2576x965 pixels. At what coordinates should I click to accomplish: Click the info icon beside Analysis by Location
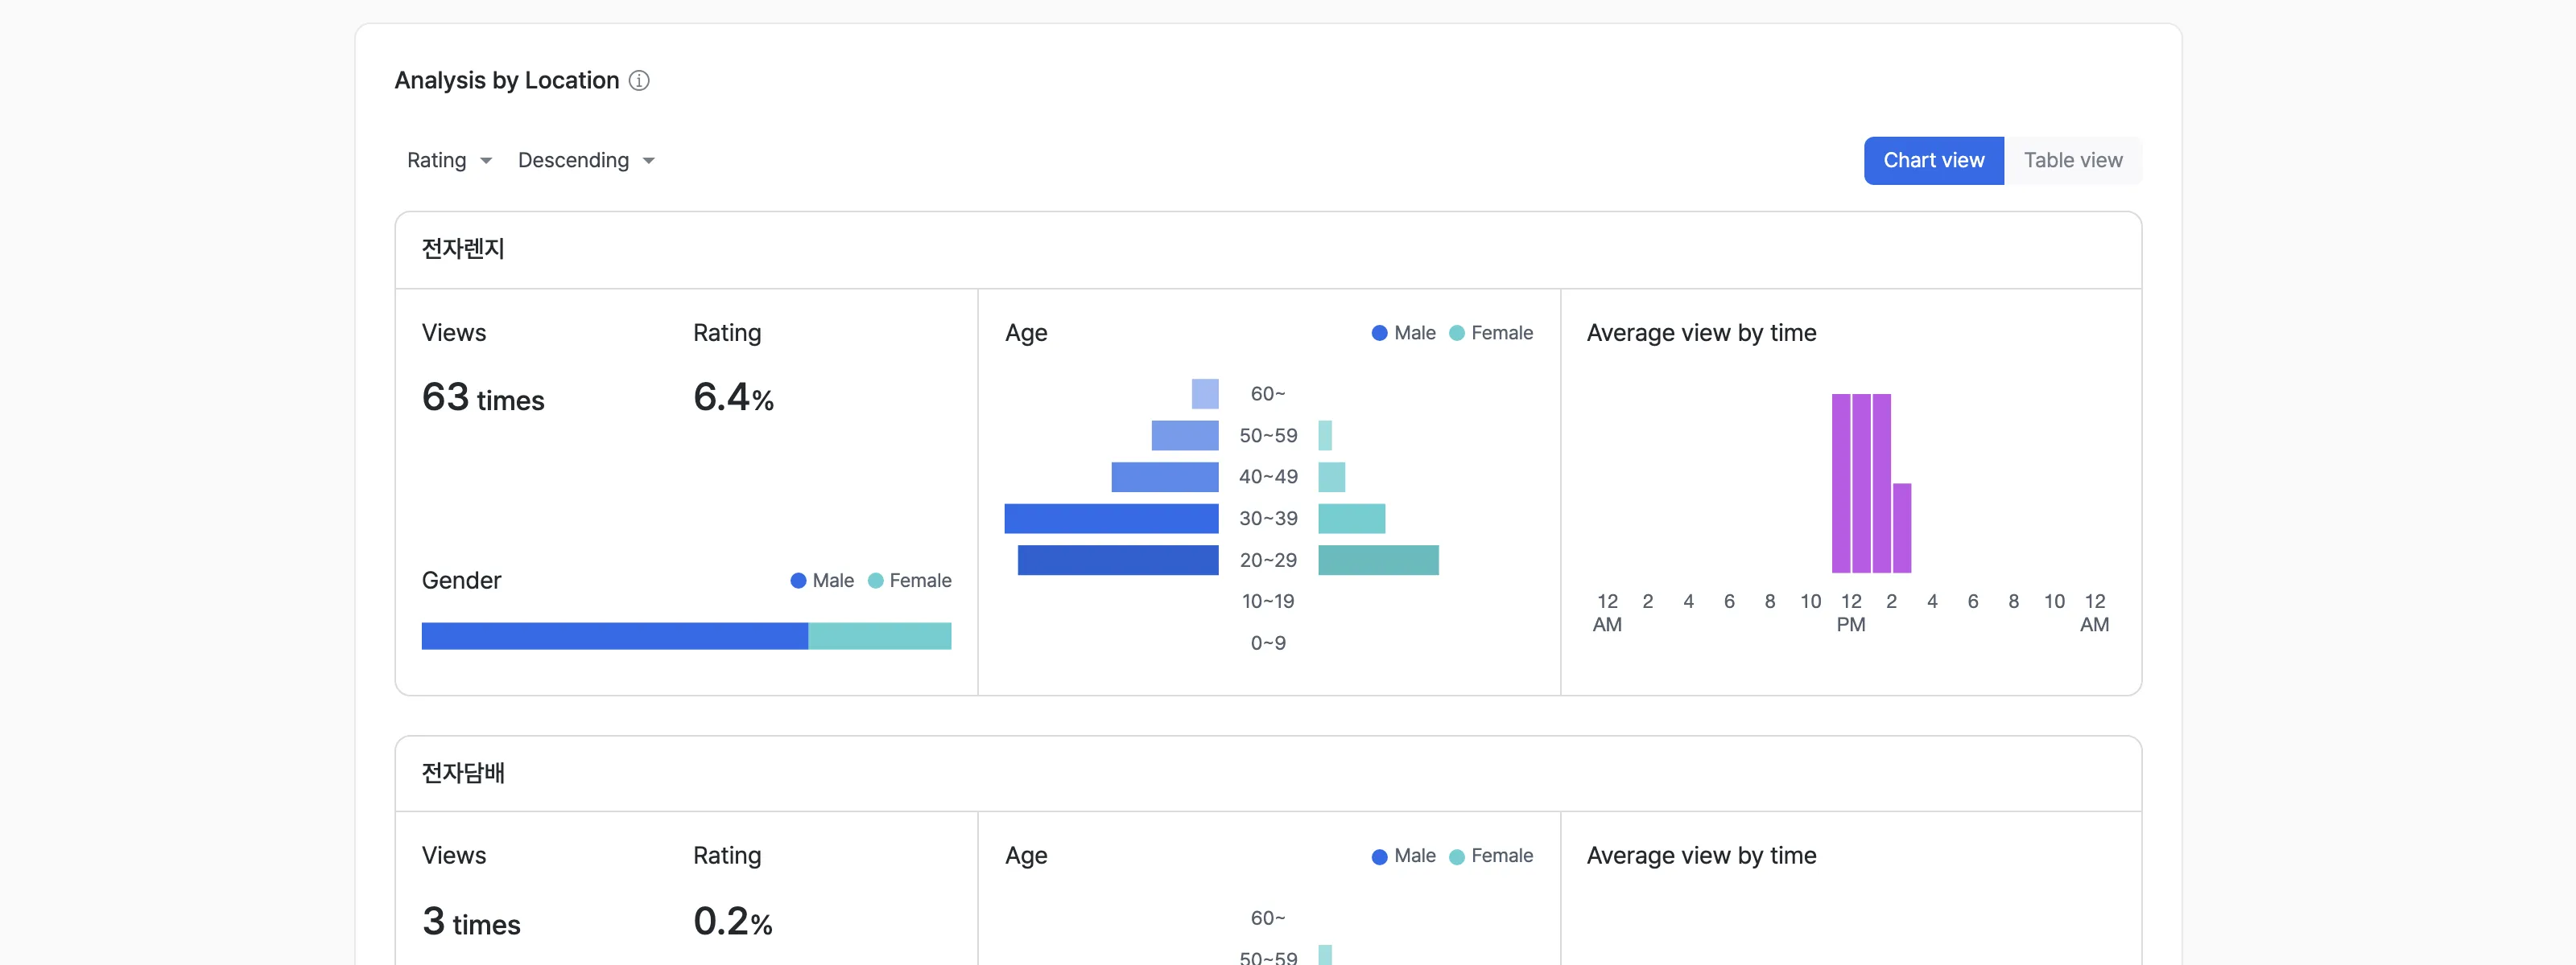pyautogui.click(x=639, y=81)
